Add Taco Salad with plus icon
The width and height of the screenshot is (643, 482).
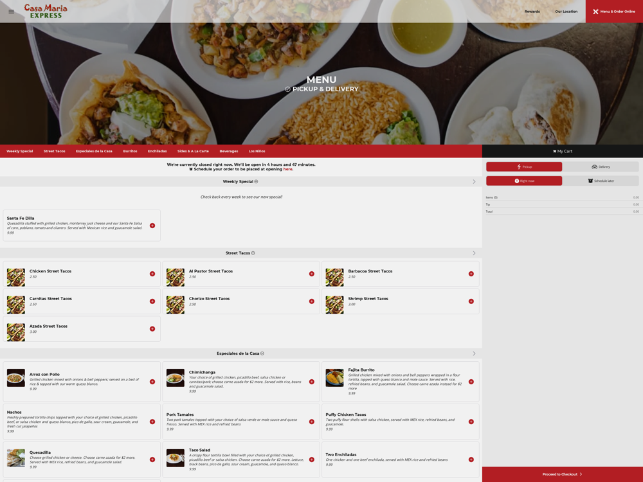click(x=312, y=460)
